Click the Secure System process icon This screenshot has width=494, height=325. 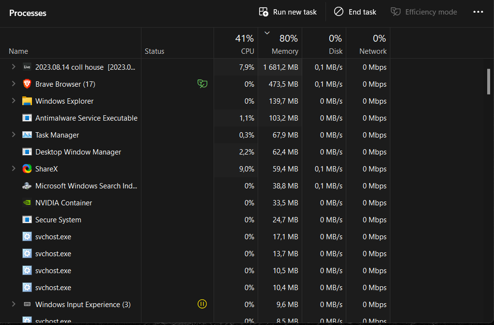tap(27, 220)
